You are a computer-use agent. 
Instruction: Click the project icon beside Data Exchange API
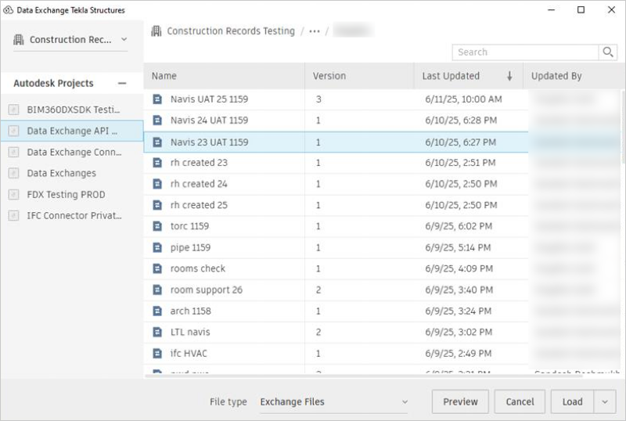click(x=13, y=131)
